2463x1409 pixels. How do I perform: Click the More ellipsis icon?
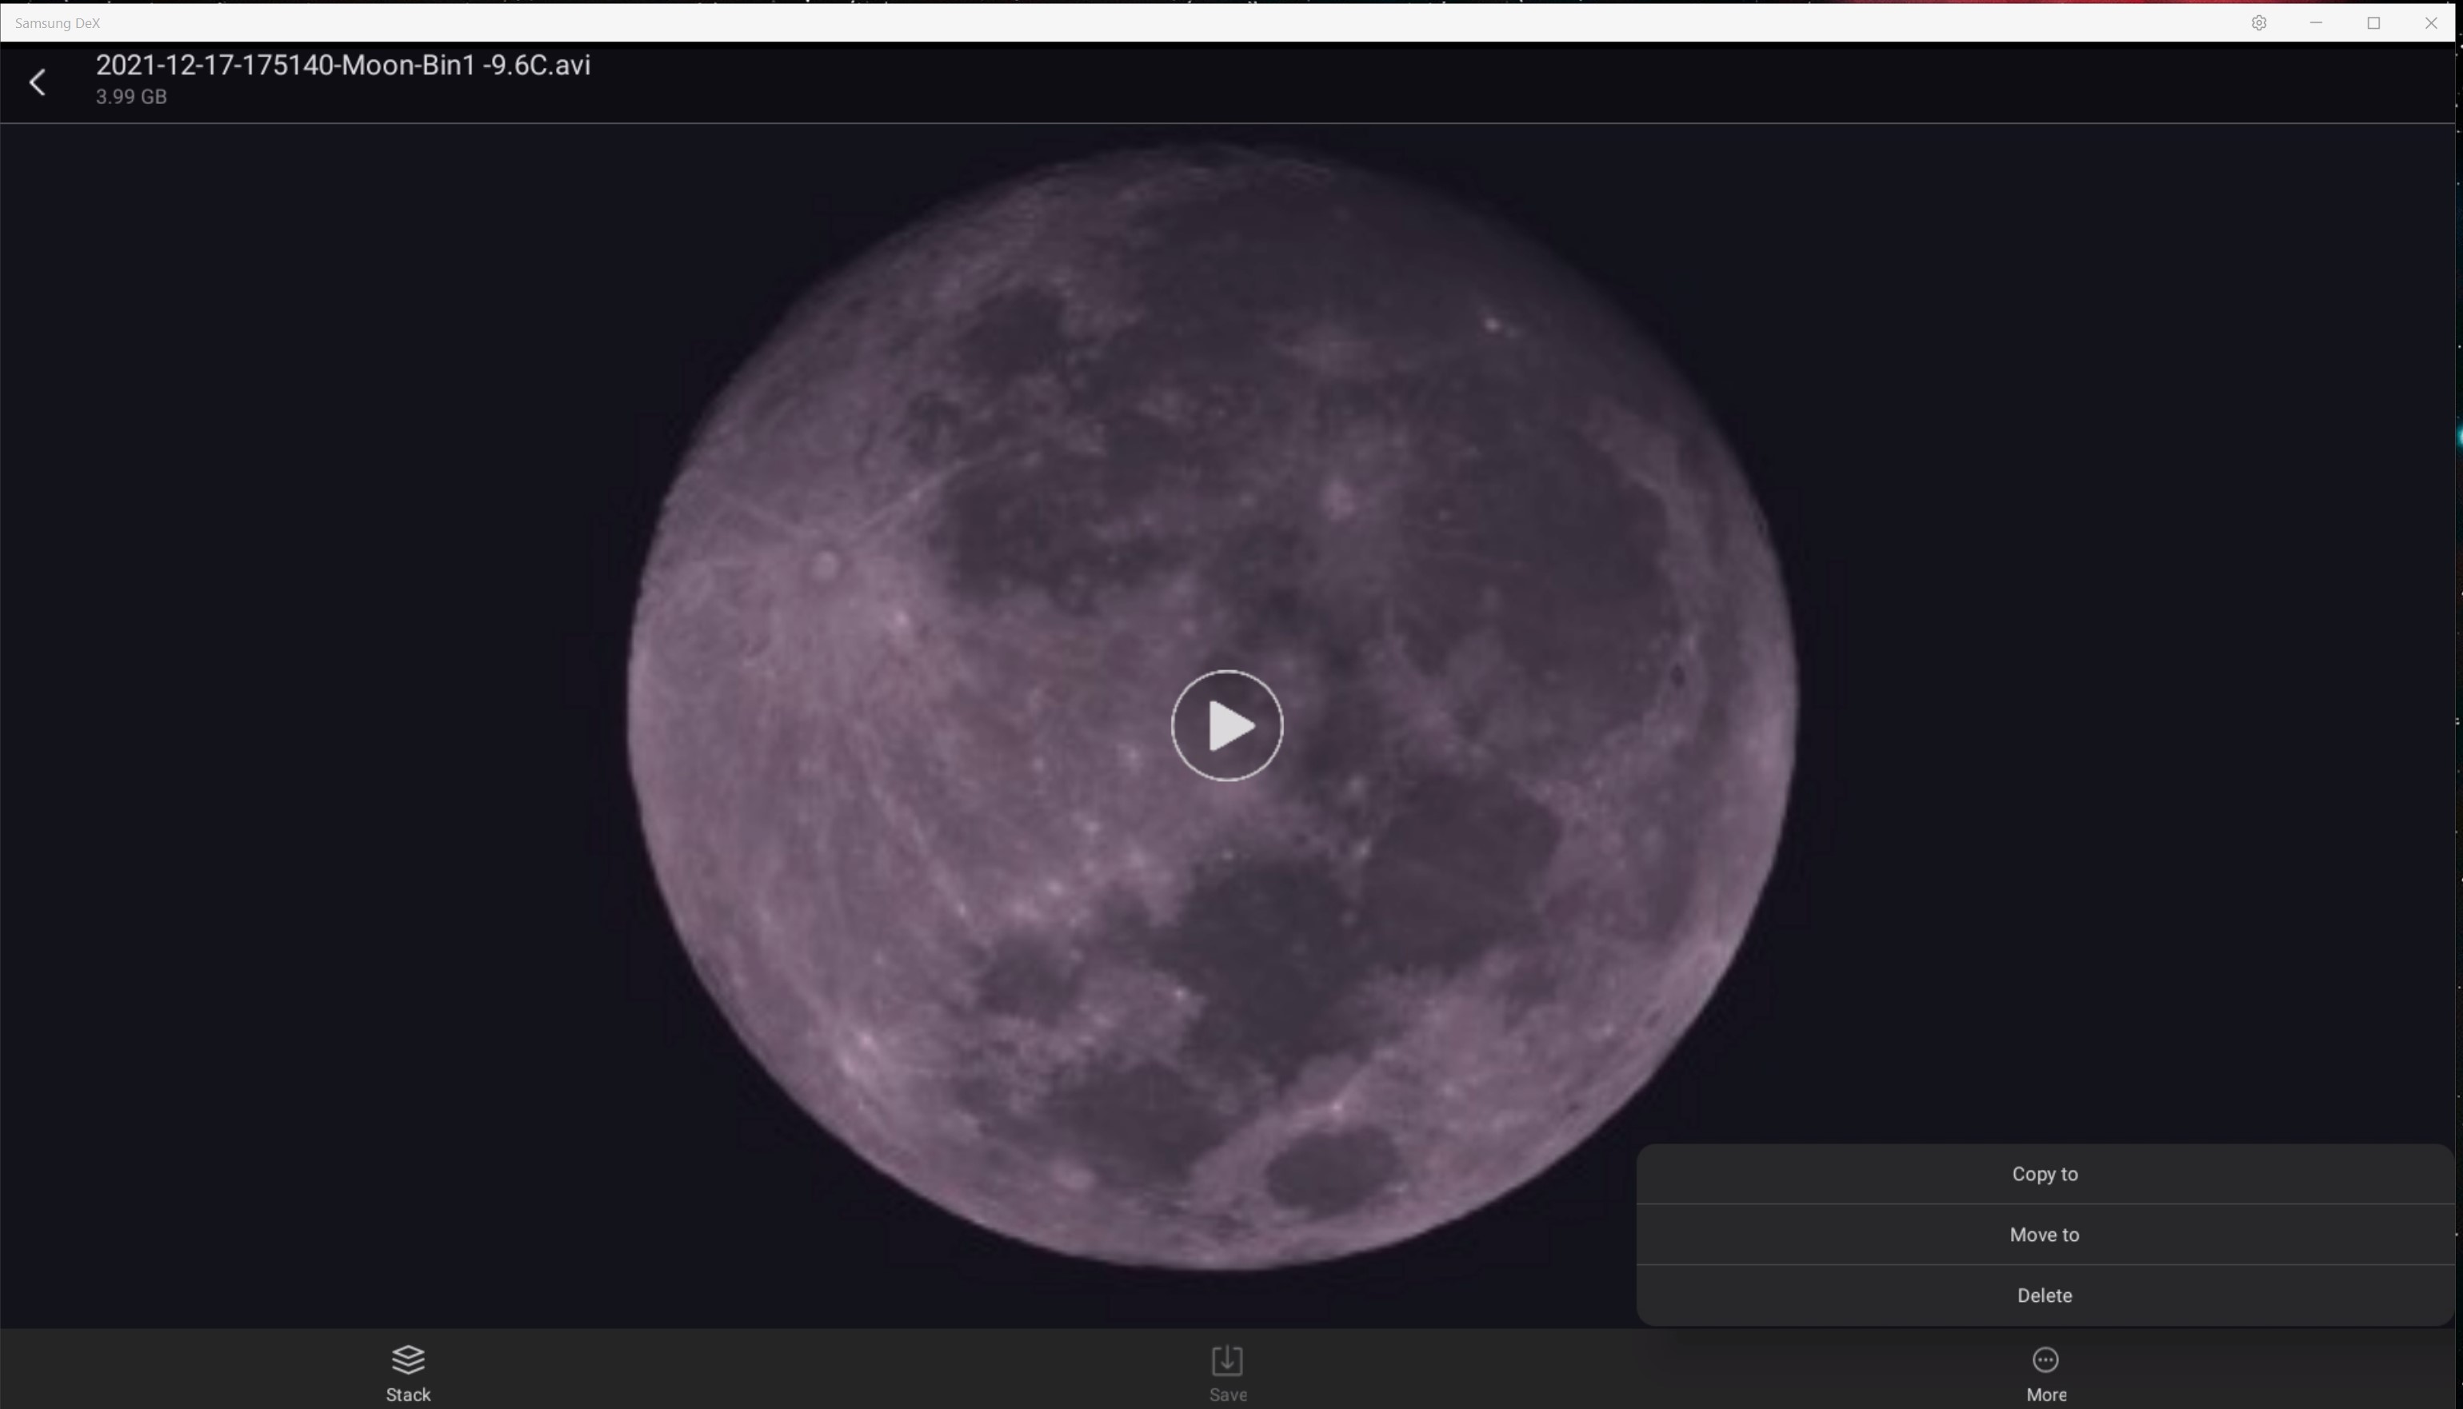(2045, 1359)
